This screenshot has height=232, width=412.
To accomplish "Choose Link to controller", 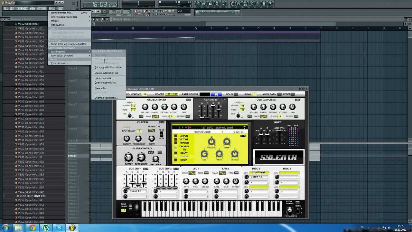I will click(104, 79).
